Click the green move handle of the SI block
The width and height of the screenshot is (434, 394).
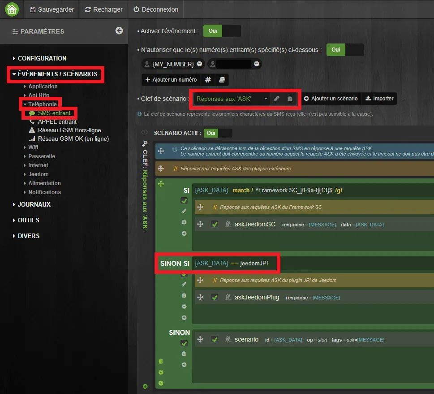coord(161,184)
